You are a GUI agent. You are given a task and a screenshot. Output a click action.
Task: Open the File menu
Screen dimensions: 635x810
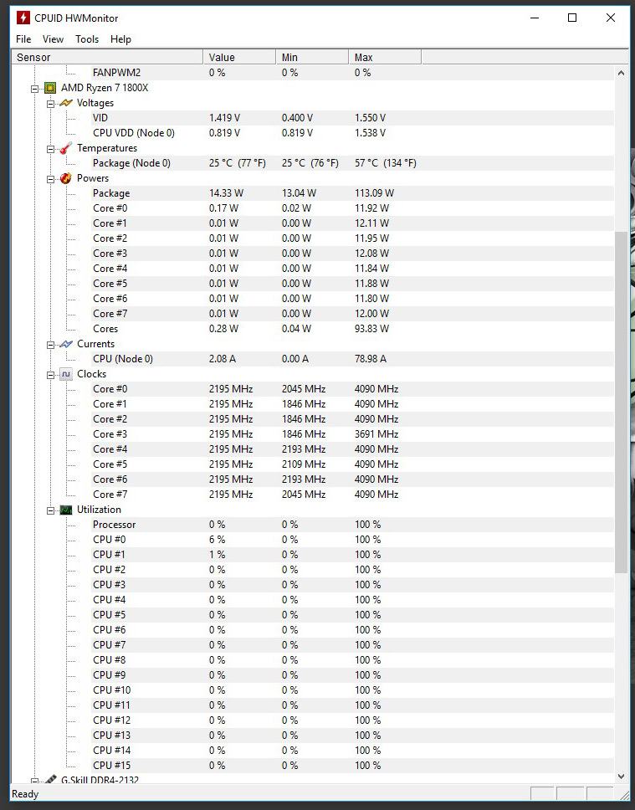click(x=23, y=39)
